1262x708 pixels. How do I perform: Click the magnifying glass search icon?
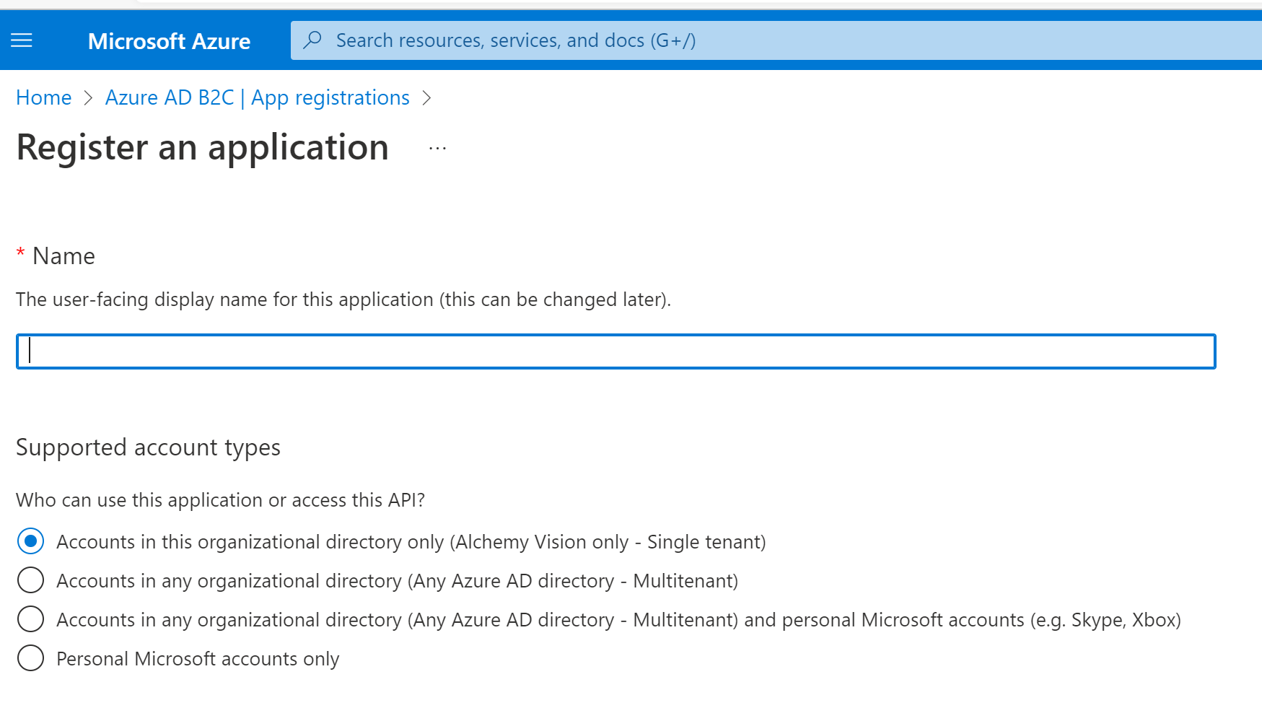coord(312,40)
